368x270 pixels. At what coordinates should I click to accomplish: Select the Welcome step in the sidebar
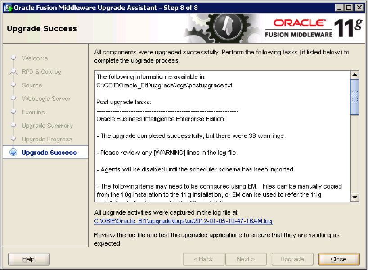[x=35, y=58]
